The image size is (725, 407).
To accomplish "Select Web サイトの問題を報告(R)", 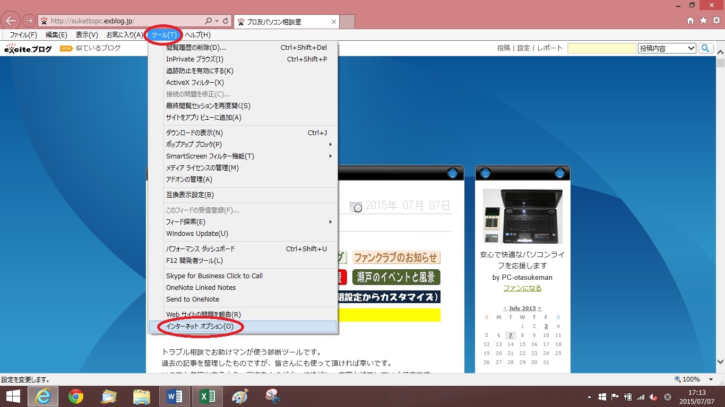I will [x=243, y=315].
